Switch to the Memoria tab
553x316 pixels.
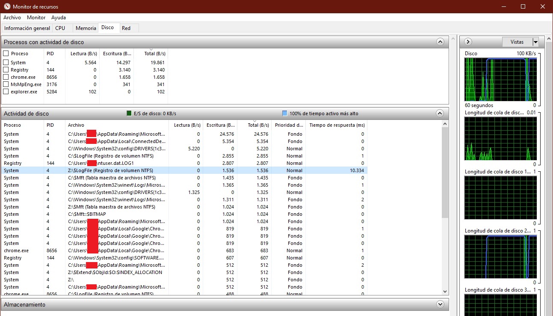coord(86,28)
